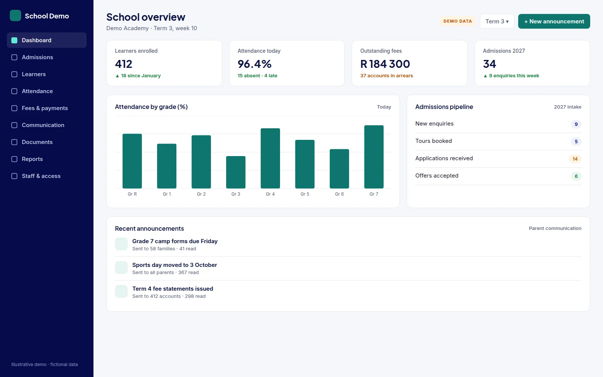Image resolution: width=603 pixels, height=377 pixels.
Task: Open the Admissions menu item
Action: click(47, 57)
